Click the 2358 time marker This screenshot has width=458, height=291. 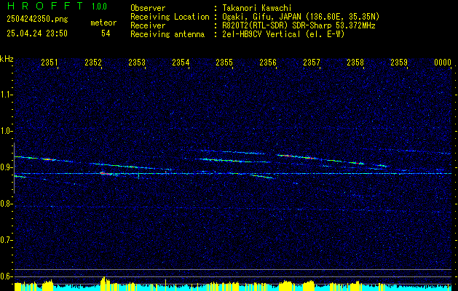pyautogui.click(x=355, y=62)
